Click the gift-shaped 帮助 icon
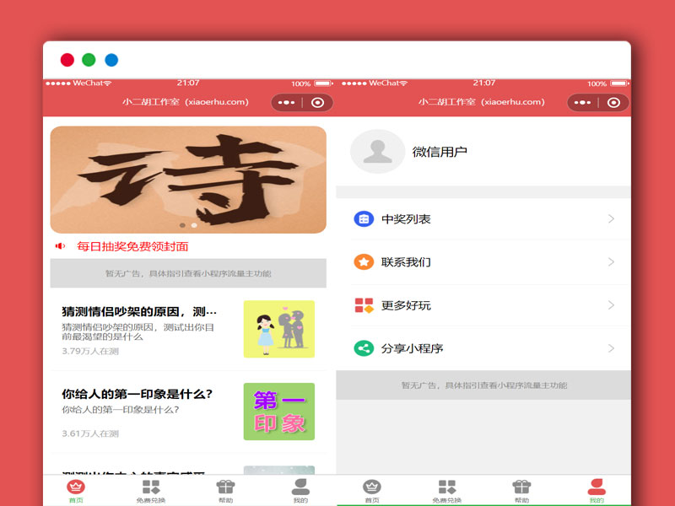675x506 pixels. 224,487
